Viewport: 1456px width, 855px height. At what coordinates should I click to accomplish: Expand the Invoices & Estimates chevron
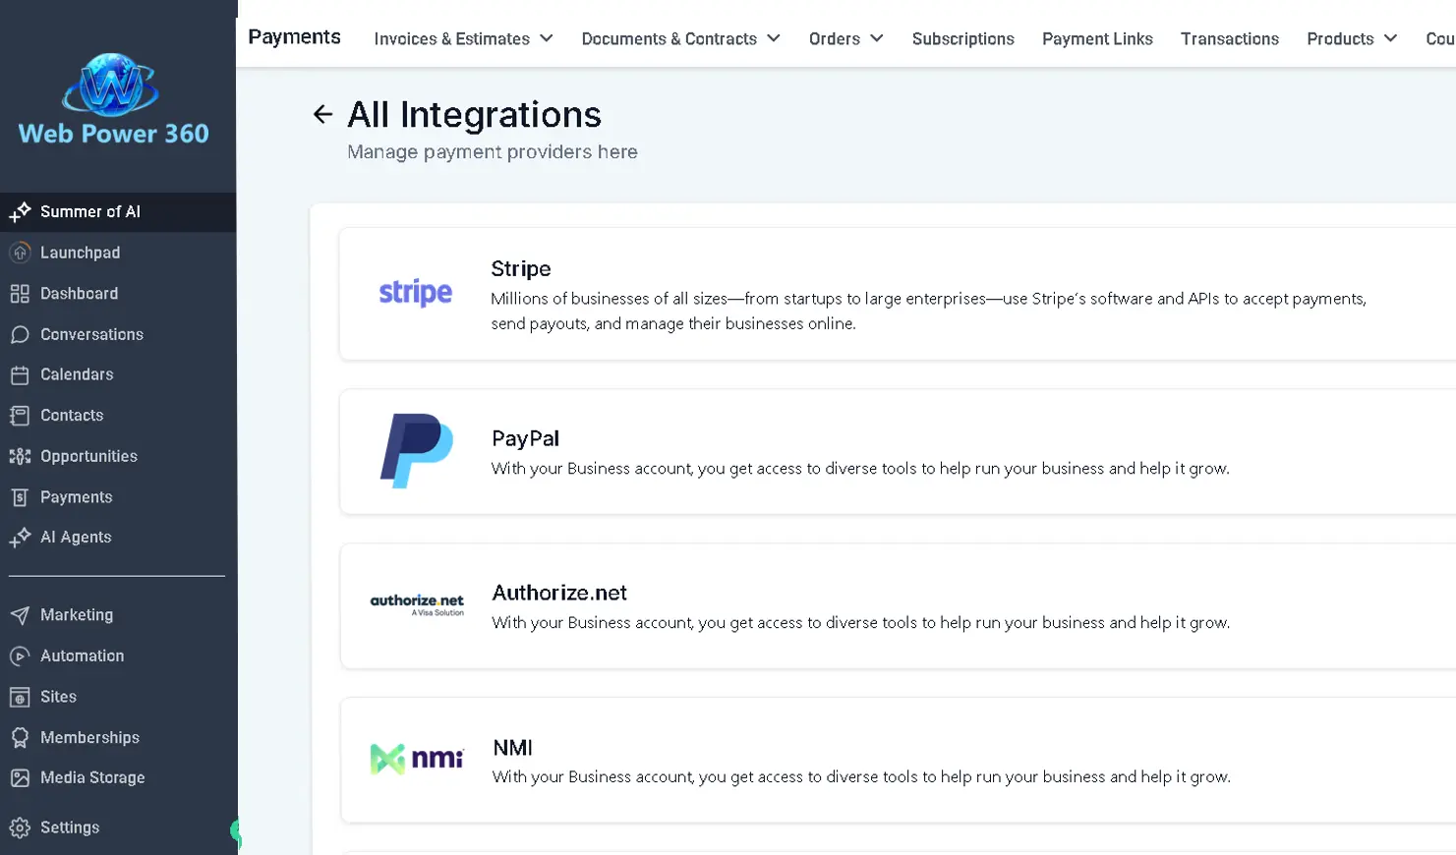(x=547, y=38)
